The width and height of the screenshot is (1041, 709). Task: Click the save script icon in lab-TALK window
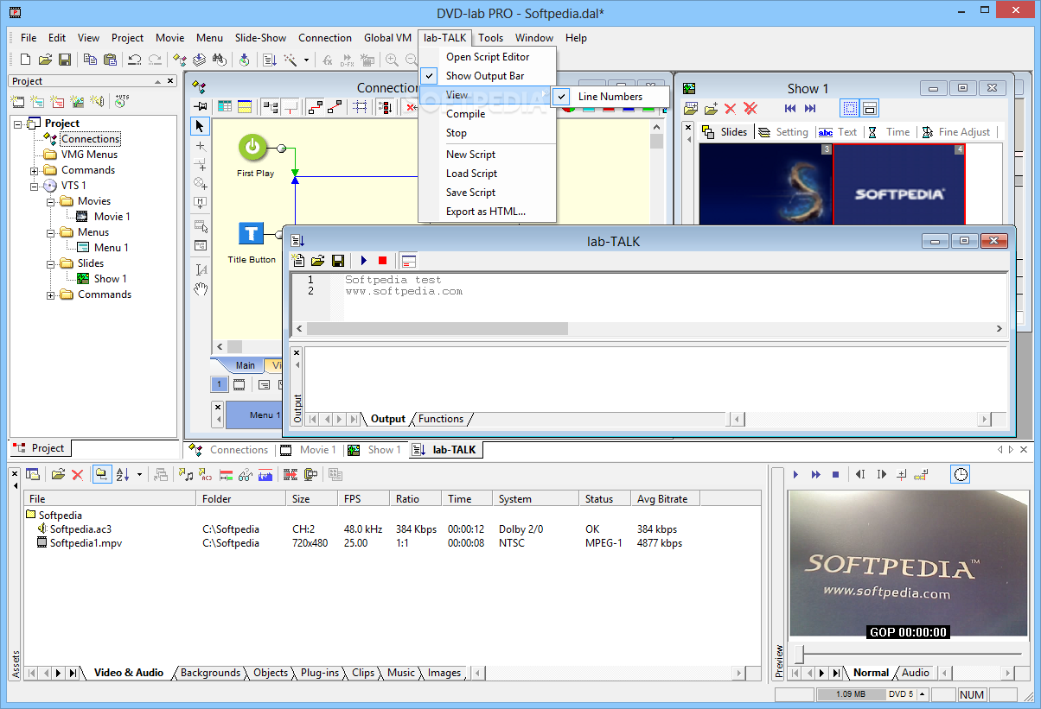tap(338, 260)
